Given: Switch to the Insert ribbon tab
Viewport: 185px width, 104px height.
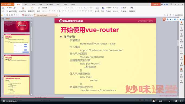Looking at the screenshot, I should (x=26, y=5).
